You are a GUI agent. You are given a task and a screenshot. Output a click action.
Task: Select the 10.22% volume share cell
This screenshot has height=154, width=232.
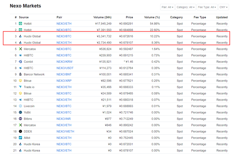click(155, 36)
